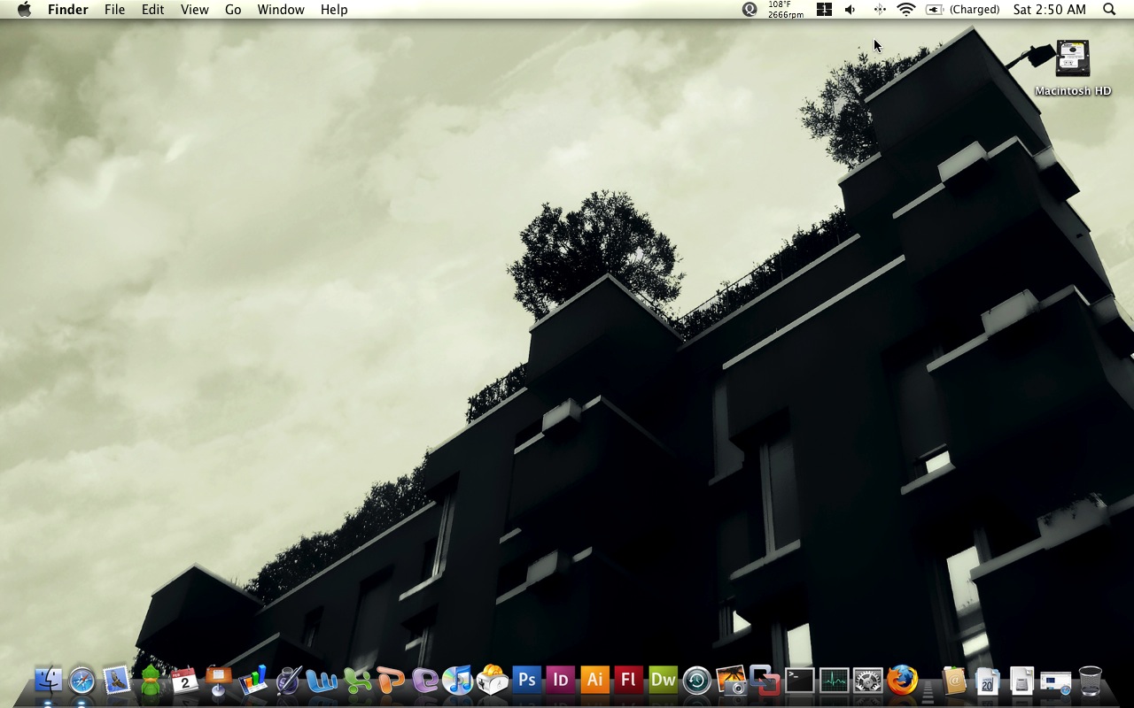Launch the toaster-shaped app icon
Image resolution: width=1134 pixels, height=708 pixels.
(x=493, y=681)
